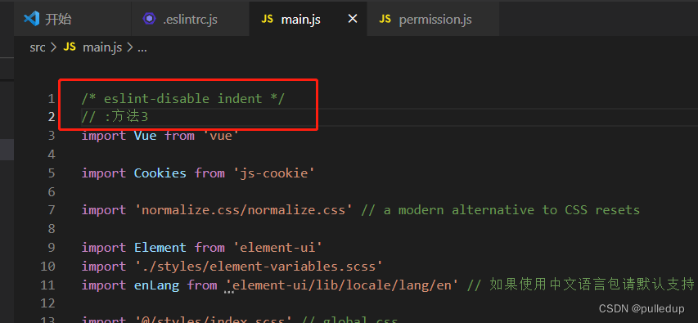Select the main.js breadcrumb segment
This screenshot has height=323, width=698.
[102, 47]
